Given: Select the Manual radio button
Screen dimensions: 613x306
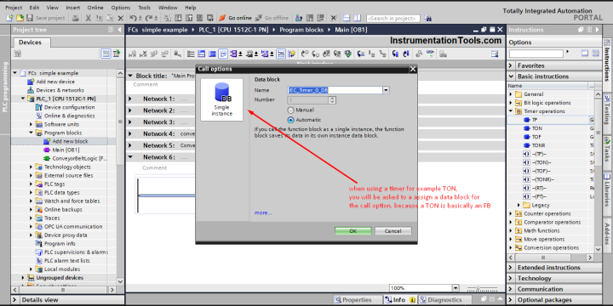Looking at the screenshot, I should 290,110.
